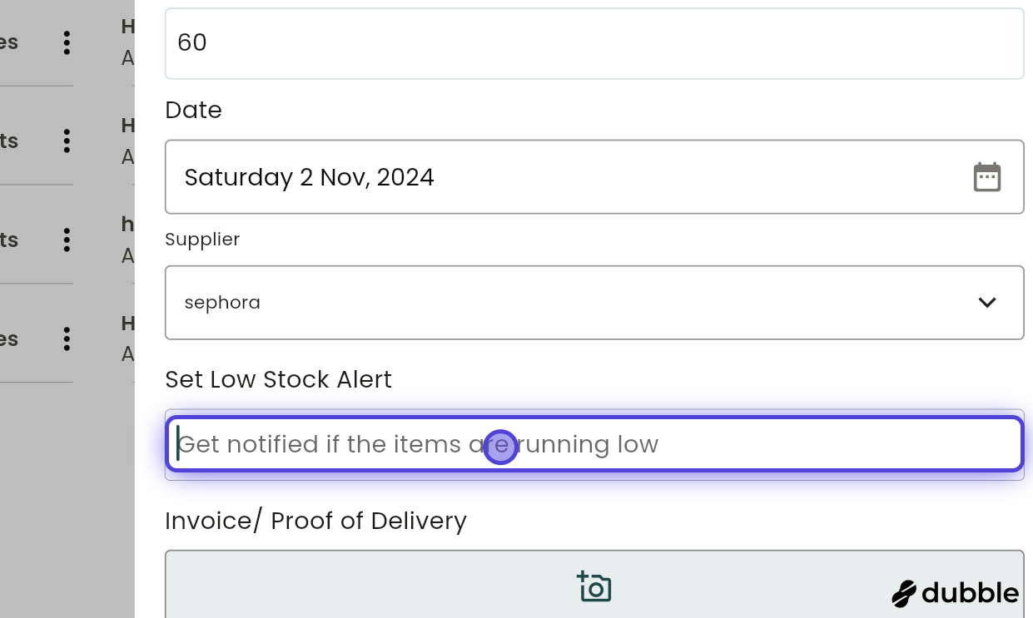Expand the Supplier dropdown chevron
Image resolution: width=1033 pixels, height=618 pixels.
coord(986,303)
